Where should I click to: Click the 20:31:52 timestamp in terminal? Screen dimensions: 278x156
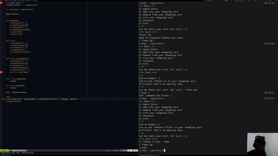[x=269, y=3]
